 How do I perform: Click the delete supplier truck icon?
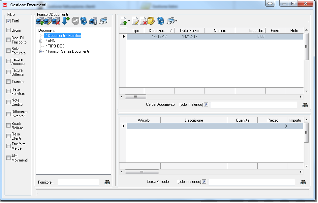click(56, 21)
